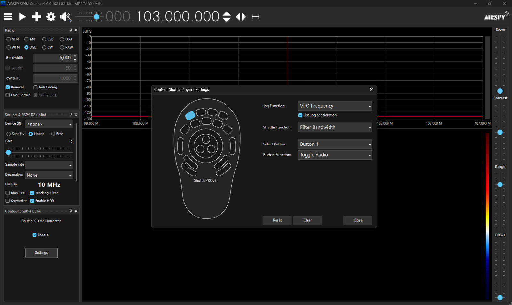Select AM demodulation mode
512x305 pixels.
[x=29, y=39]
